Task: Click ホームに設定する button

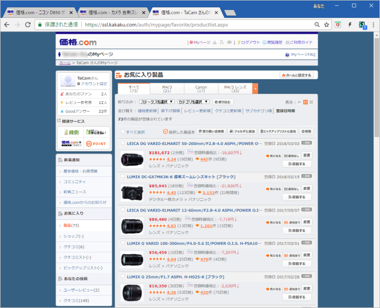Action: click(x=297, y=75)
